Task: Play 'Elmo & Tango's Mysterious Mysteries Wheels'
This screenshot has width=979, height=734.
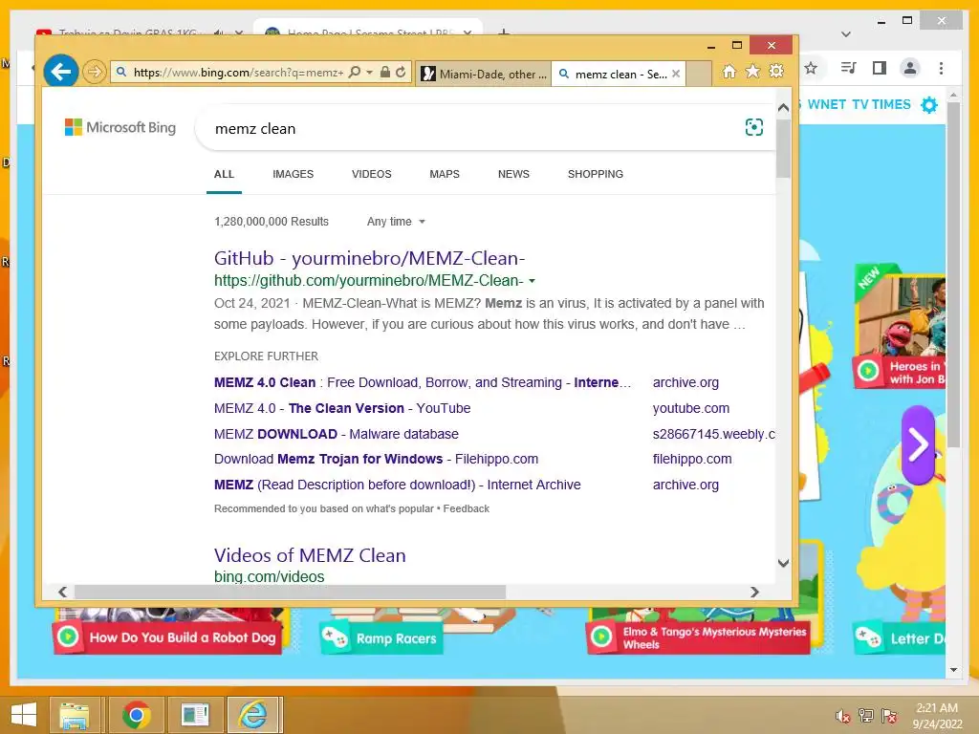Action: coord(698,637)
